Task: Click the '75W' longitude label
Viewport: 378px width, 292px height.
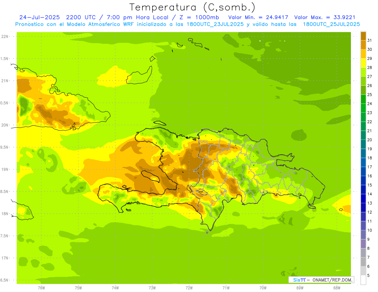Action: [78, 288]
